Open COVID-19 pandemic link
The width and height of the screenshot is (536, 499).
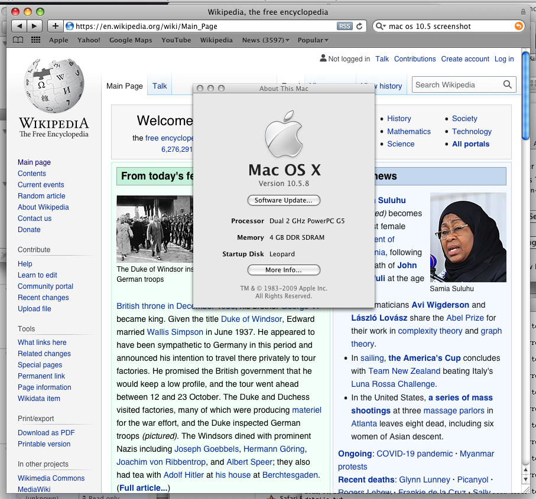coord(415,454)
